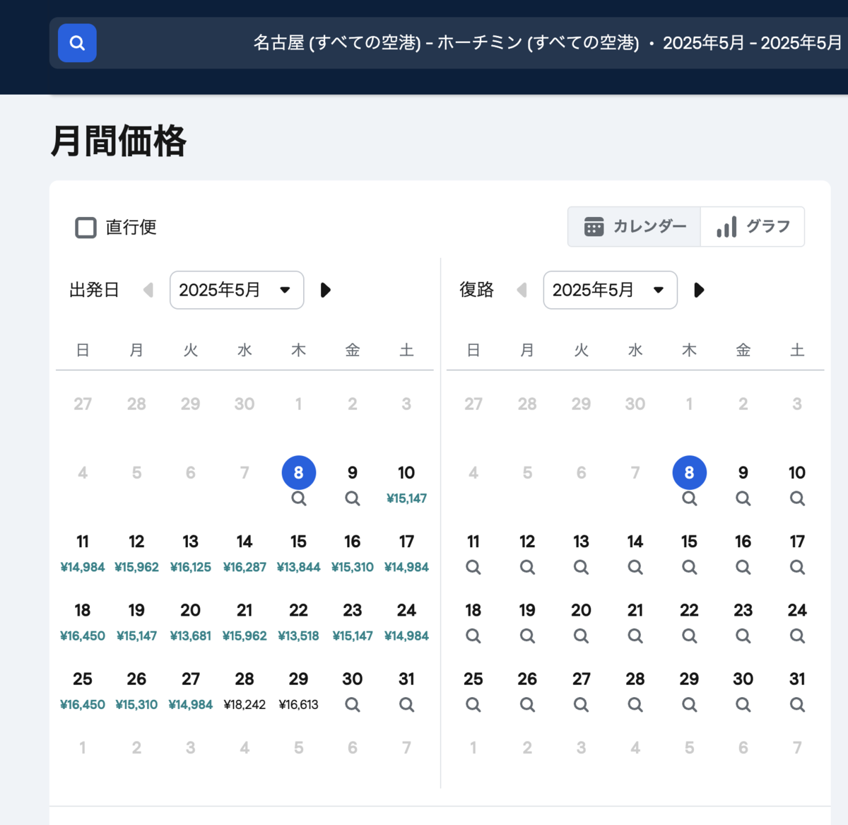Select departure date 25 at ¥16,450
The width and height of the screenshot is (848, 825).
tap(83, 690)
